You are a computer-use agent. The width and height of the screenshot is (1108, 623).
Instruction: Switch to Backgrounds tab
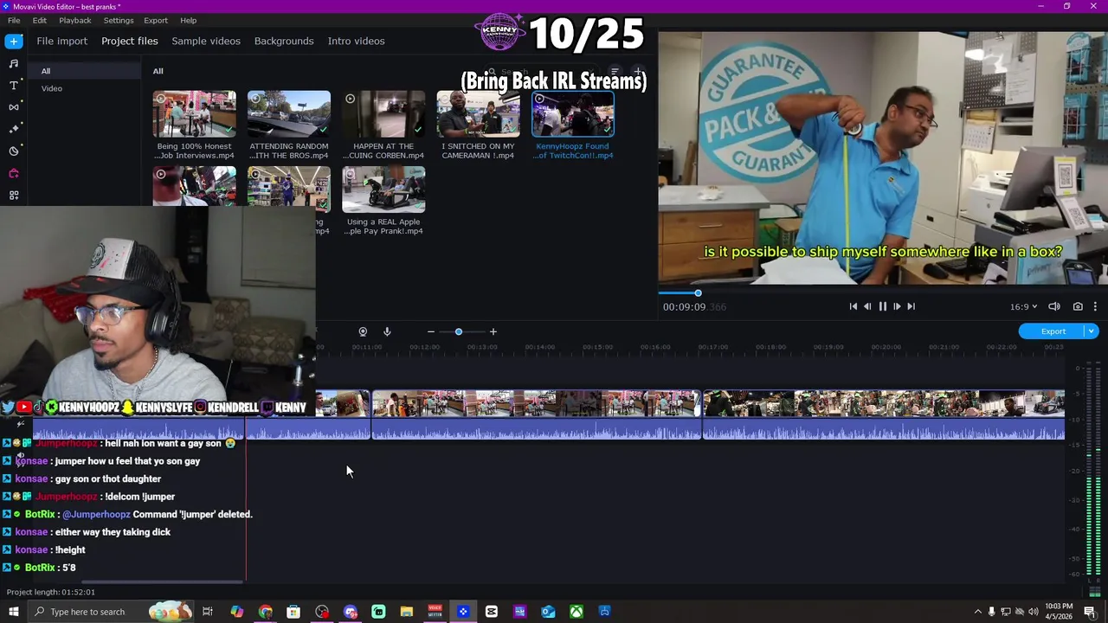tap(284, 41)
